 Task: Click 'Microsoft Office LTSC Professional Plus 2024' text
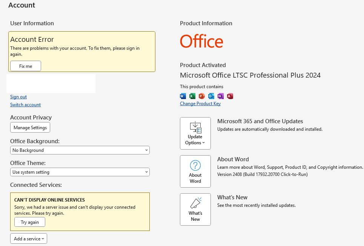pyautogui.click(x=250, y=75)
